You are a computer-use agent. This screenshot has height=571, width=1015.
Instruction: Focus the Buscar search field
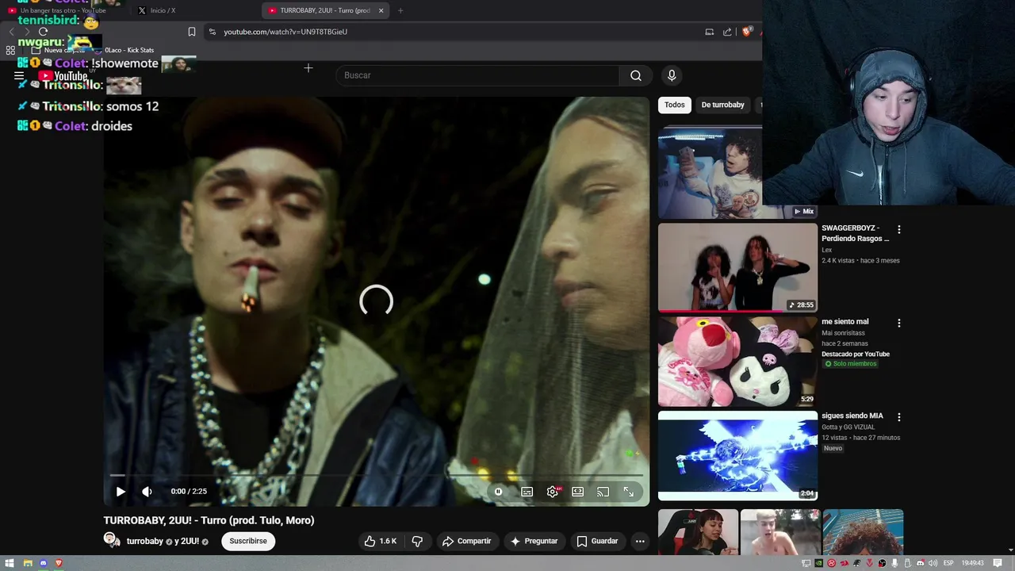click(x=477, y=75)
